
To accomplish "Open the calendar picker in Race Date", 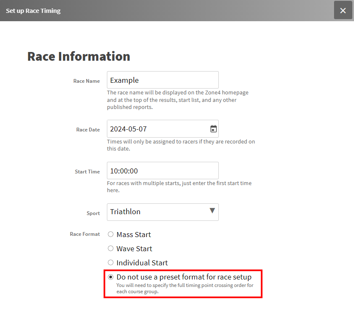I will 213,129.
